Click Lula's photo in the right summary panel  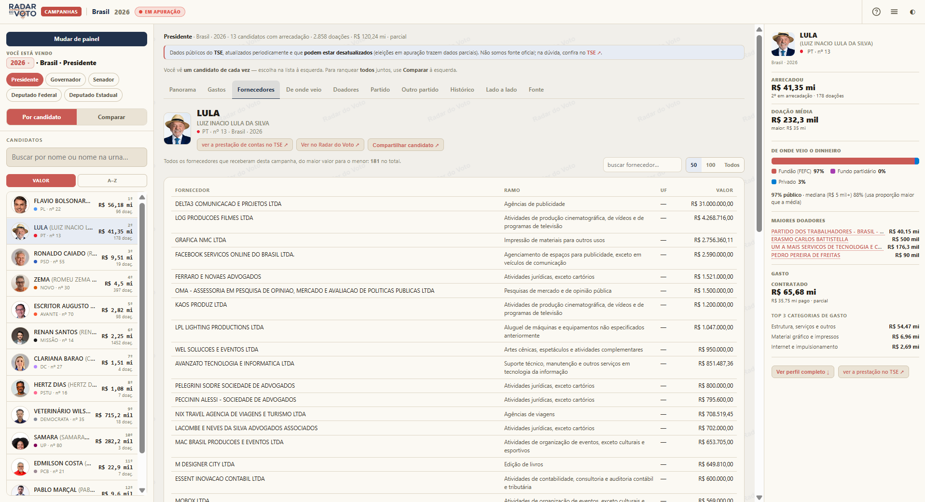[x=783, y=44]
